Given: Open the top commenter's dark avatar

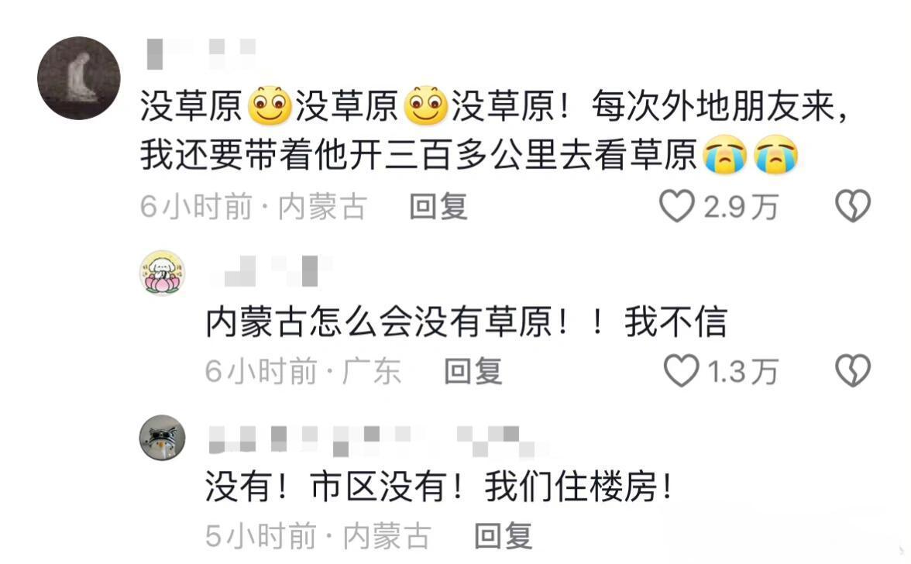Looking at the screenshot, I should coord(79,78).
